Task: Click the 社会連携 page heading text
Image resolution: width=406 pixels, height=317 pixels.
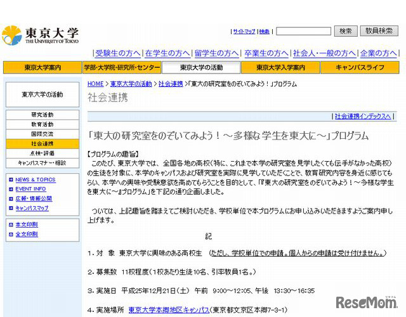Action: pos(108,98)
